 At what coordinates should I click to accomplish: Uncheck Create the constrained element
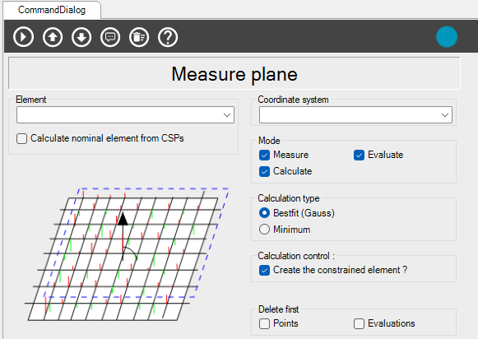point(264,270)
